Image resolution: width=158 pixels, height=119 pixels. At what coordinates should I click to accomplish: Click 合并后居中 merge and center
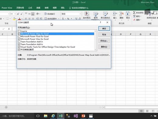pyautogui.click(x=50, y=19)
